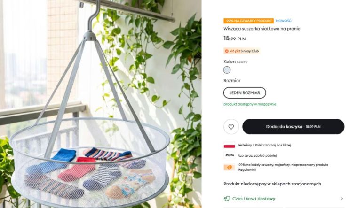Click the delivery truck icon
This screenshot has height=208, width=357.
227,199
